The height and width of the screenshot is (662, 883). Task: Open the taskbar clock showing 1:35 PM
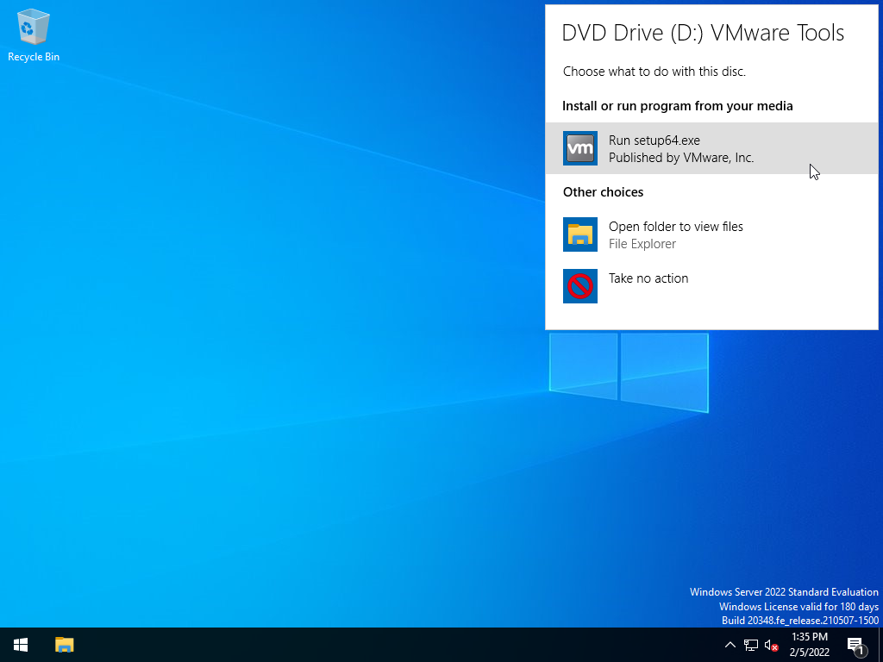[x=809, y=645]
